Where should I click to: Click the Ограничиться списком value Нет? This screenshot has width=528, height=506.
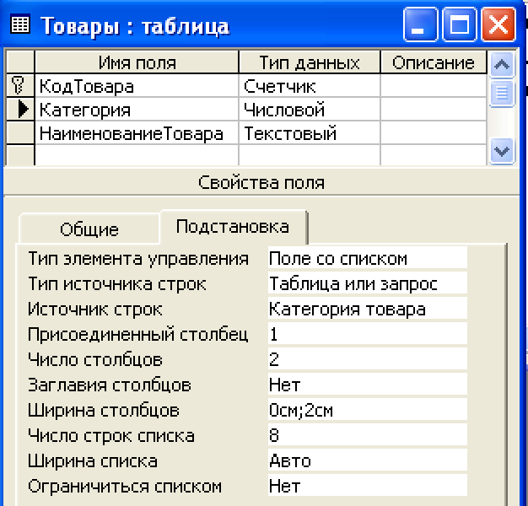point(368,486)
